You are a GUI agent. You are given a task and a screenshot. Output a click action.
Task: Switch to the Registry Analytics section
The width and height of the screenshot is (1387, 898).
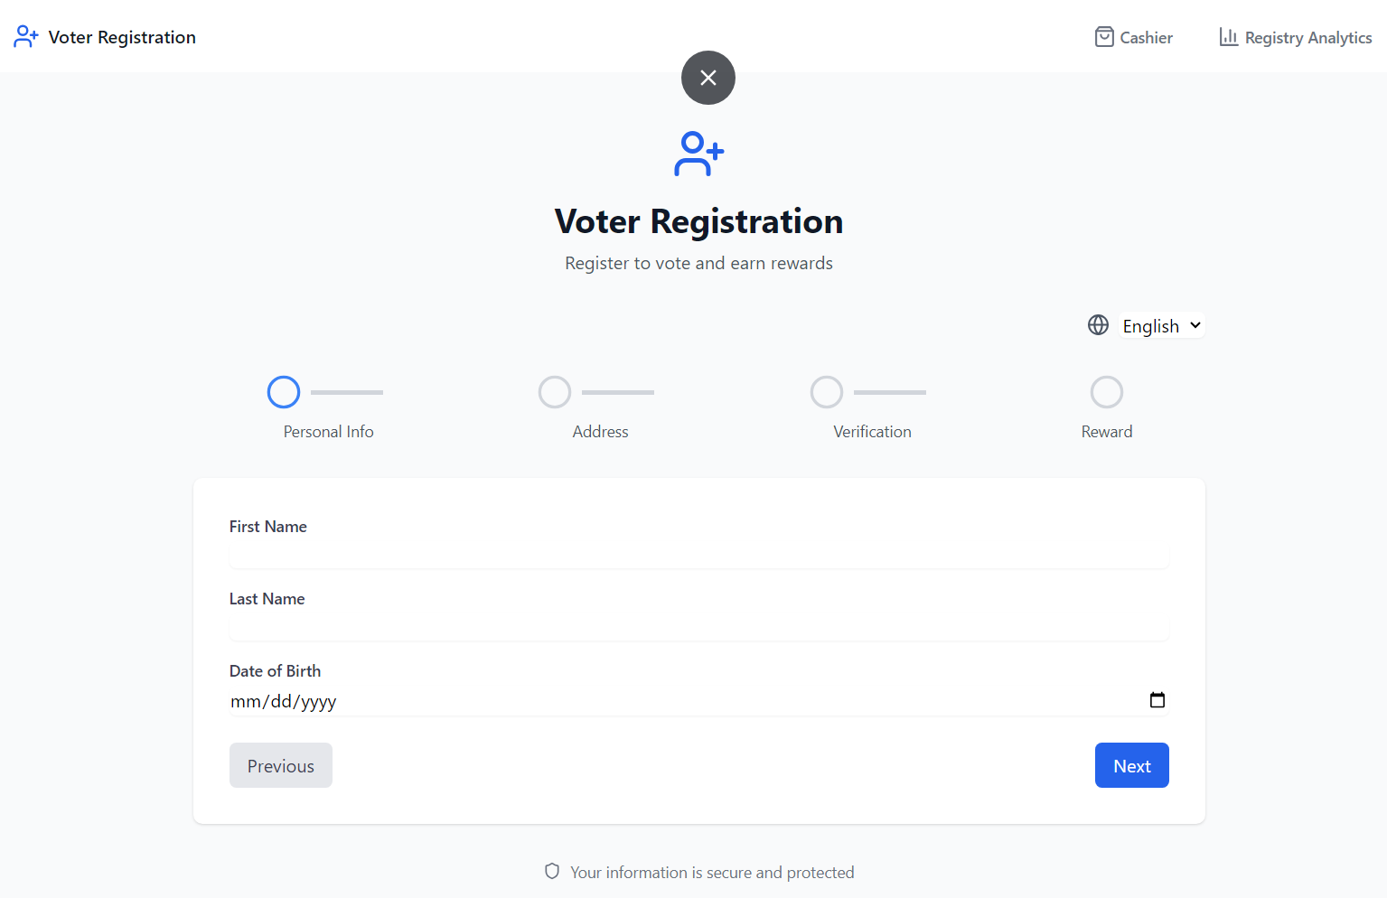point(1295,37)
